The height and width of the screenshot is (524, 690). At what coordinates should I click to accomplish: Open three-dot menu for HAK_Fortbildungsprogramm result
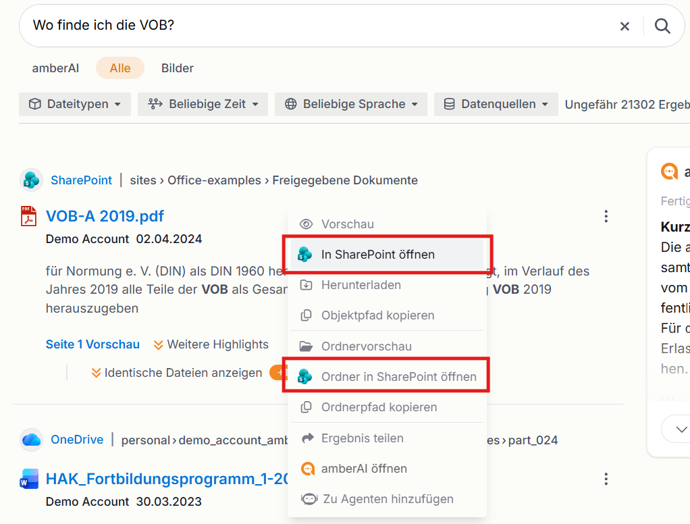tap(606, 479)
